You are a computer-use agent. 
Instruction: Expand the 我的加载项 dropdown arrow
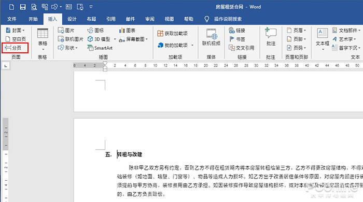[x=192, y=45]
